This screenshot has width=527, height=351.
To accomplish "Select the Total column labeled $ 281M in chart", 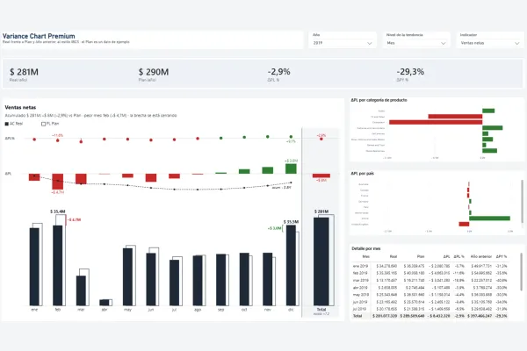I will point(321,261).
